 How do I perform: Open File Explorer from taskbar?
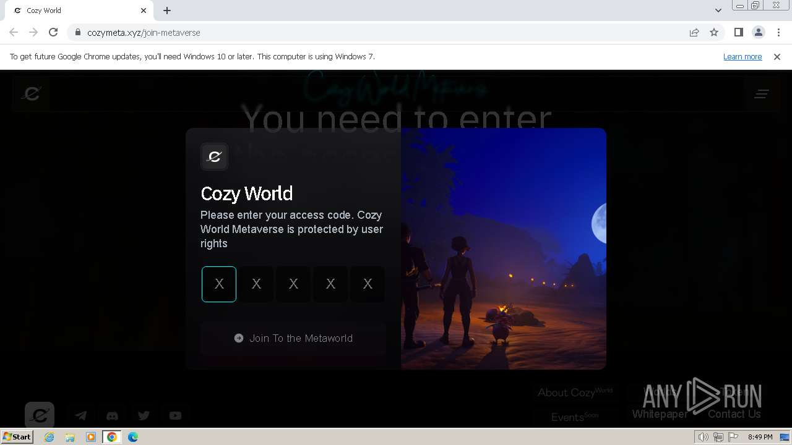coord(70,437)
